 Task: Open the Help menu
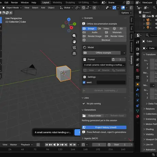tap(34, 2)
